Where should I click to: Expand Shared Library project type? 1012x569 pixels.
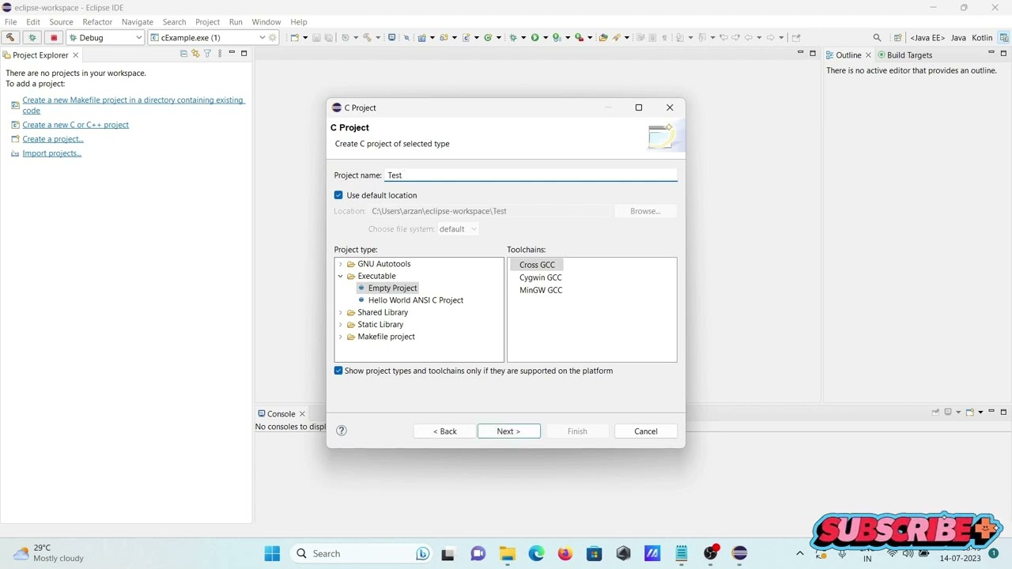pyautogui.click(x=341, y=312)
